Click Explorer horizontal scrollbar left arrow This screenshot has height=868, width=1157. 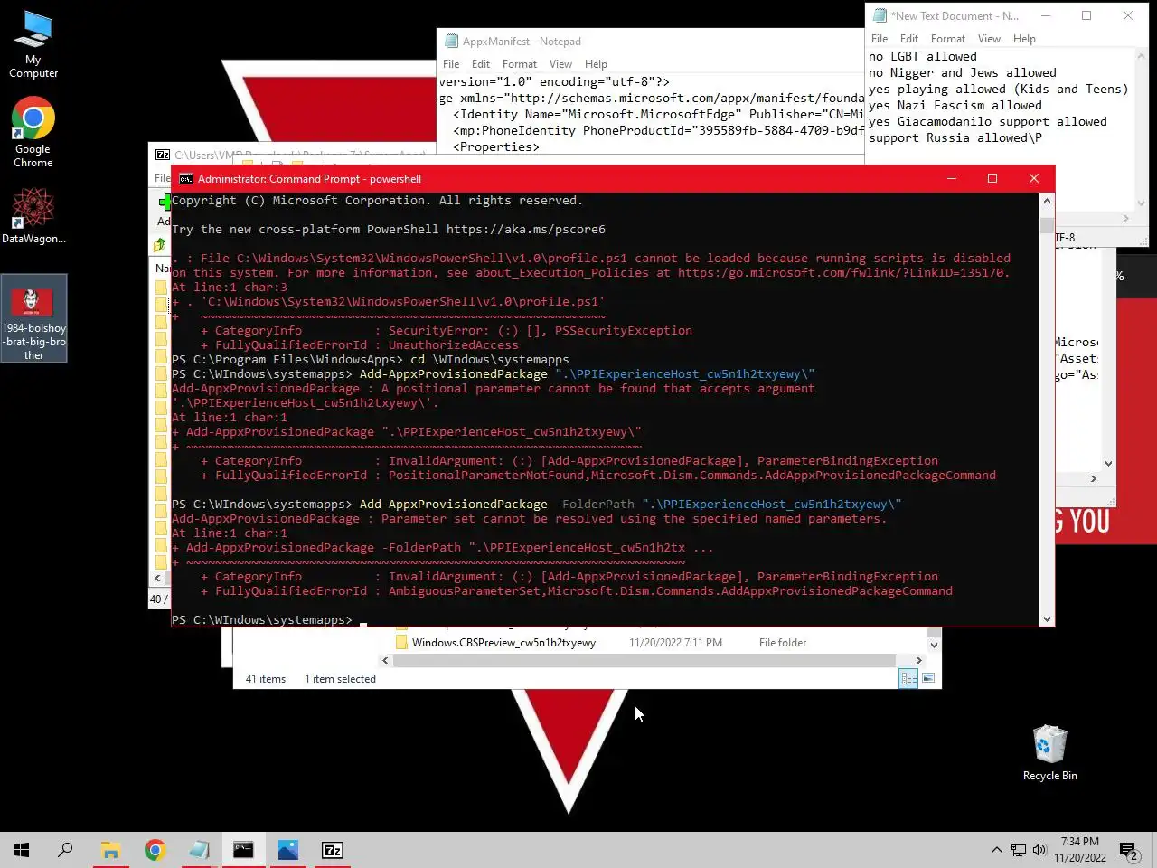(385, 660)
